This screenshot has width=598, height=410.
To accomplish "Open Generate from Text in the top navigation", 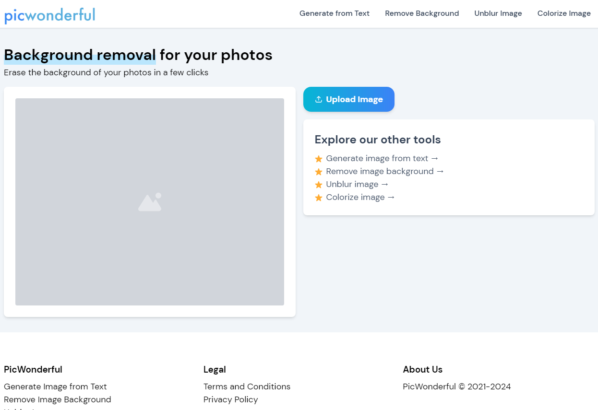I will click(x=335, y=13).
